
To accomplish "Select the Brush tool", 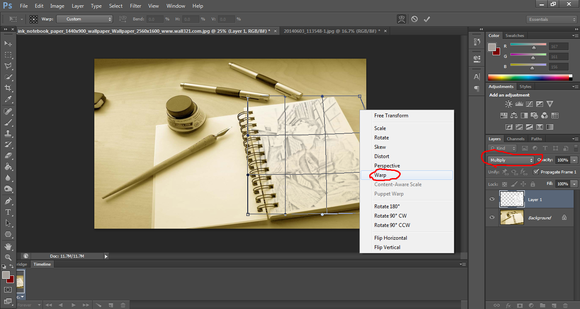I will click(8, 122).
